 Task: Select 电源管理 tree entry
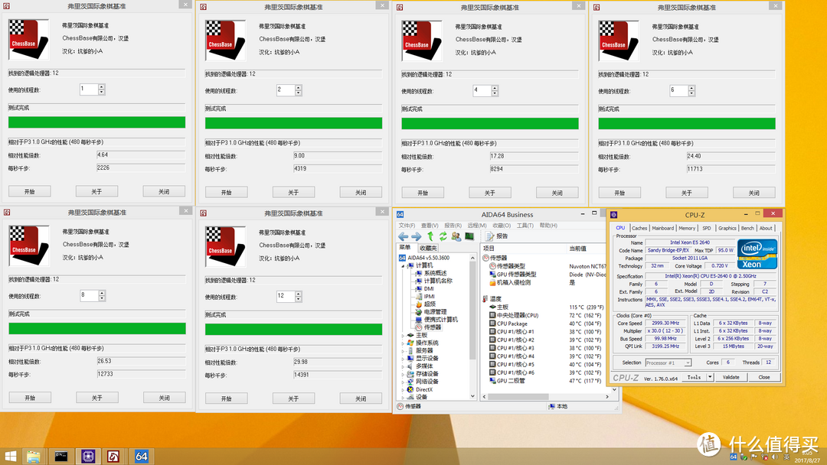(x=435, y=312)
